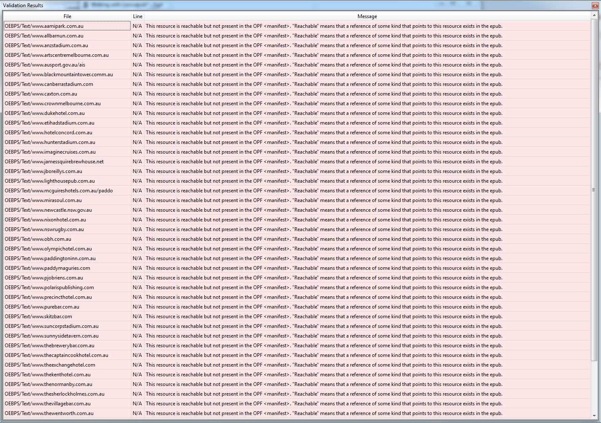Screen dimensions: 601x423
Task: Click the N/A line cell for www.thewentworth.com.au
Action: pos(137,413)
